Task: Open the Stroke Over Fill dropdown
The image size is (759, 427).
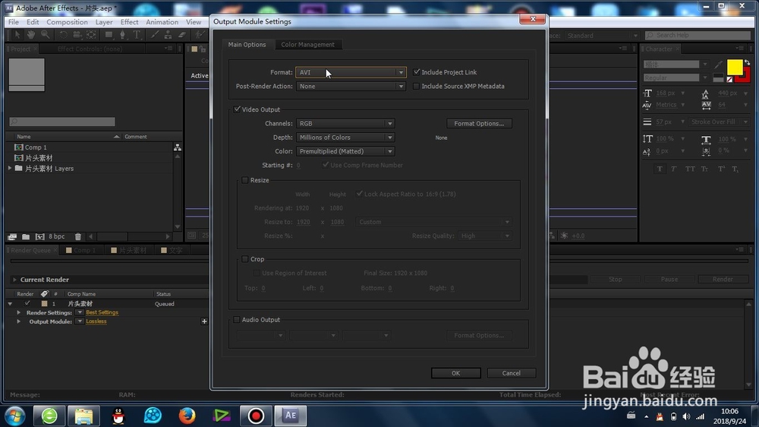Action: (x=719, y=122)
